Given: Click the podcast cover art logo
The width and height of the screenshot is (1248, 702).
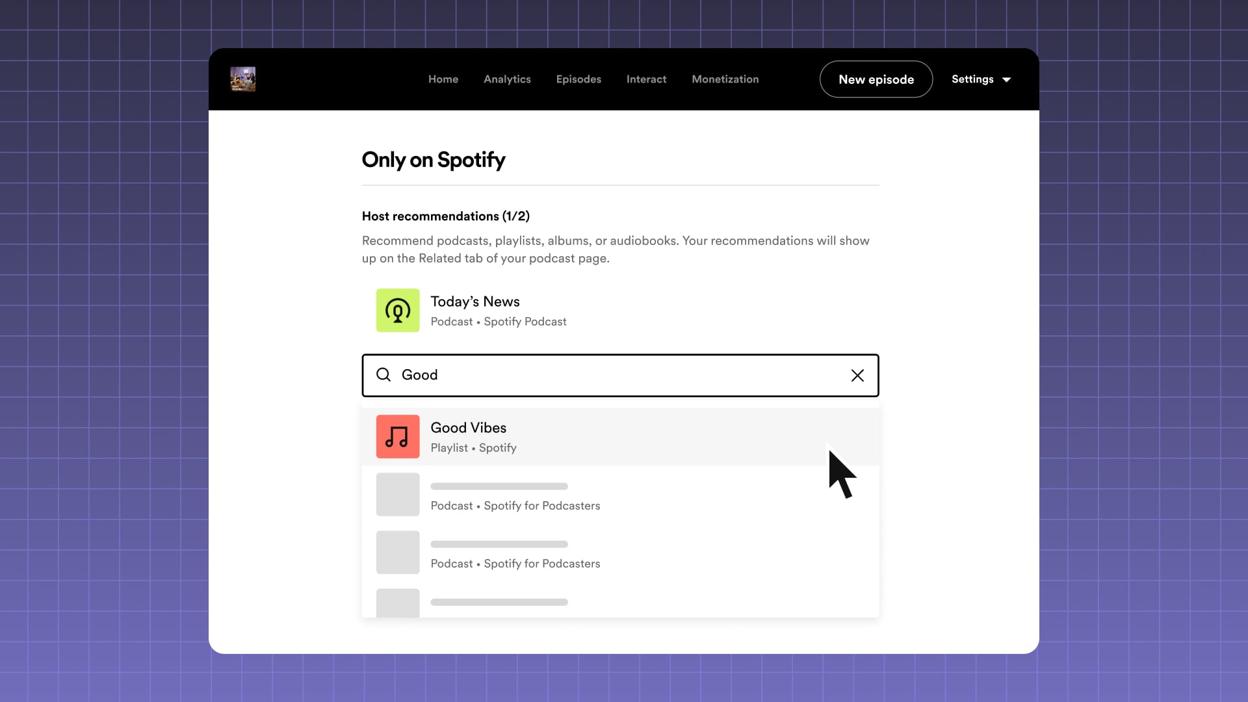Looking at the screenshot, I should click(242, 79).
